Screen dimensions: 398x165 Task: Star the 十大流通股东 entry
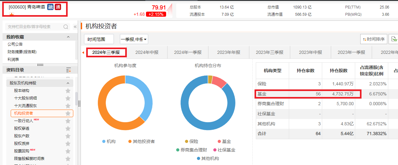click(x=68, y=106)
